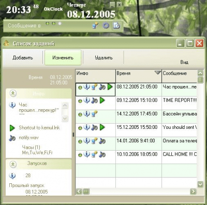Minimize the OkClock widget

(112, 5)
